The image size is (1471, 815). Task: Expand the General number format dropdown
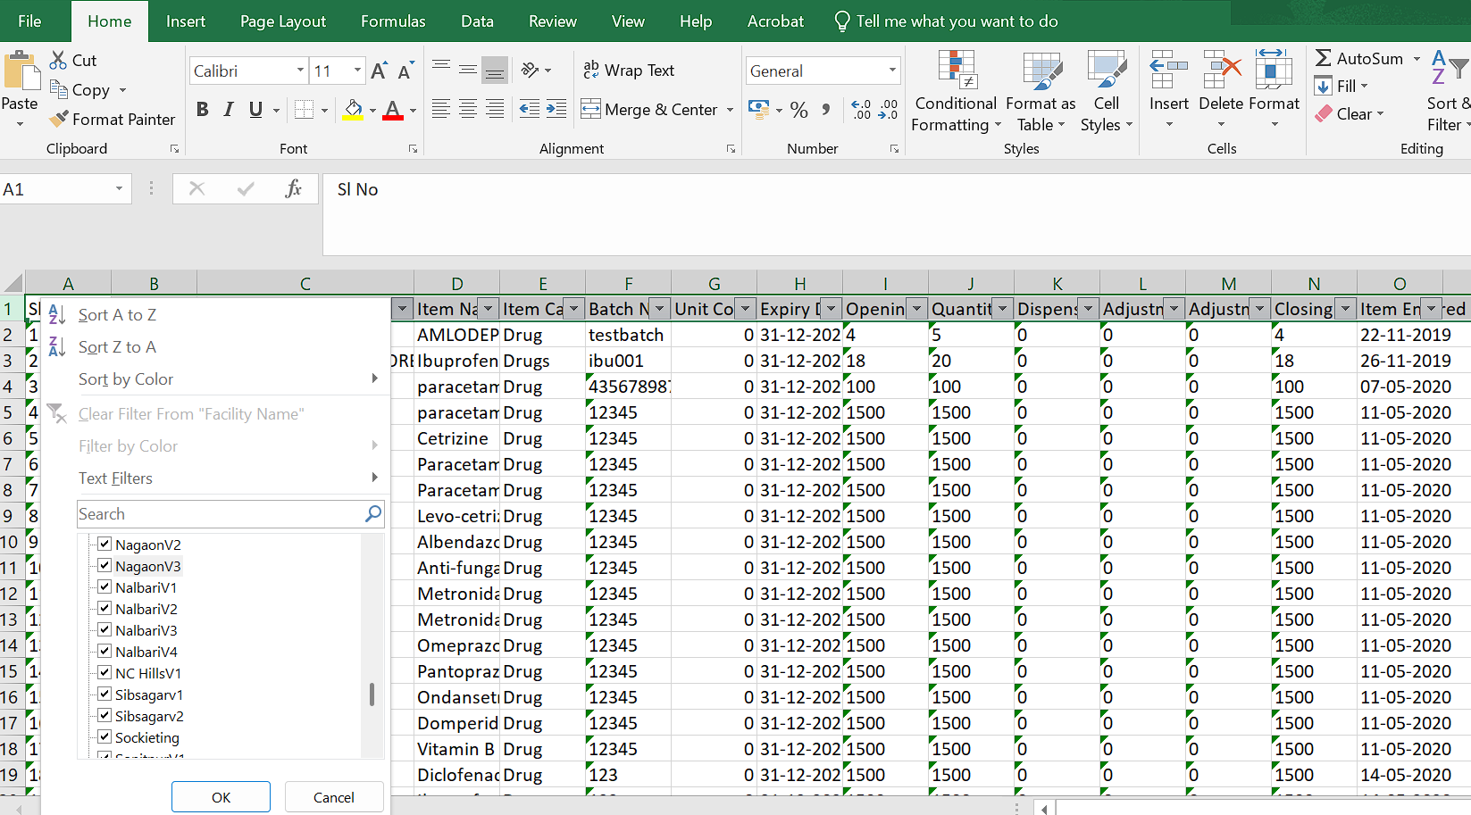coord(891,71)
